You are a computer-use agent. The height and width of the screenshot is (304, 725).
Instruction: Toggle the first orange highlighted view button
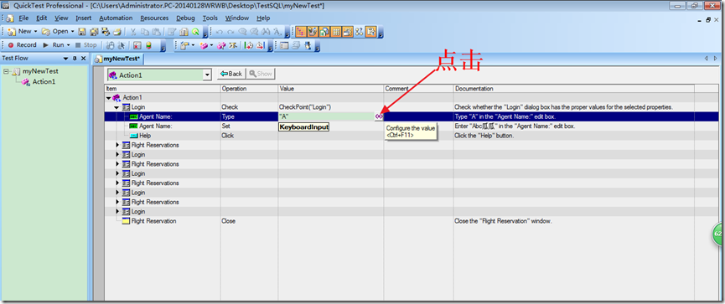pyautogui.click(x=301, y=32)
